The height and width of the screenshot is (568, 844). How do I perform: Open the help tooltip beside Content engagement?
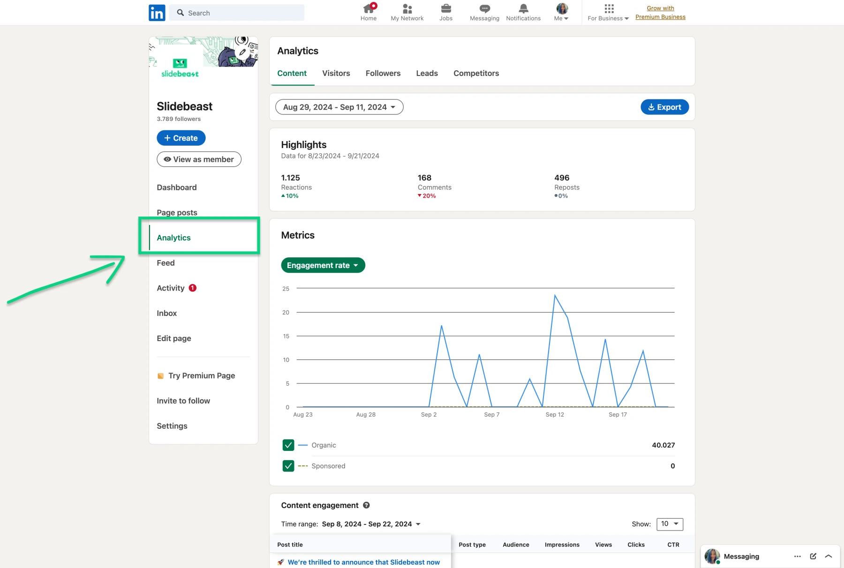click(366, 505)
